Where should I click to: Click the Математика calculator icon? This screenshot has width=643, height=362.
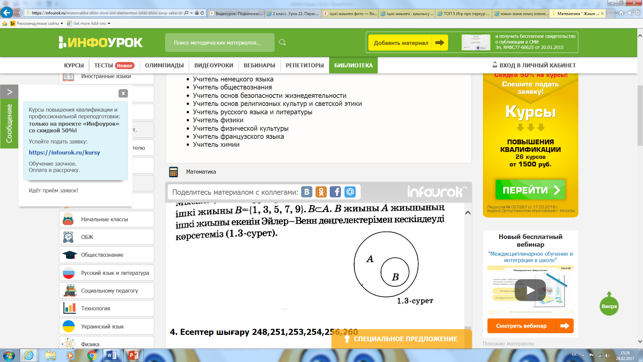173,172
